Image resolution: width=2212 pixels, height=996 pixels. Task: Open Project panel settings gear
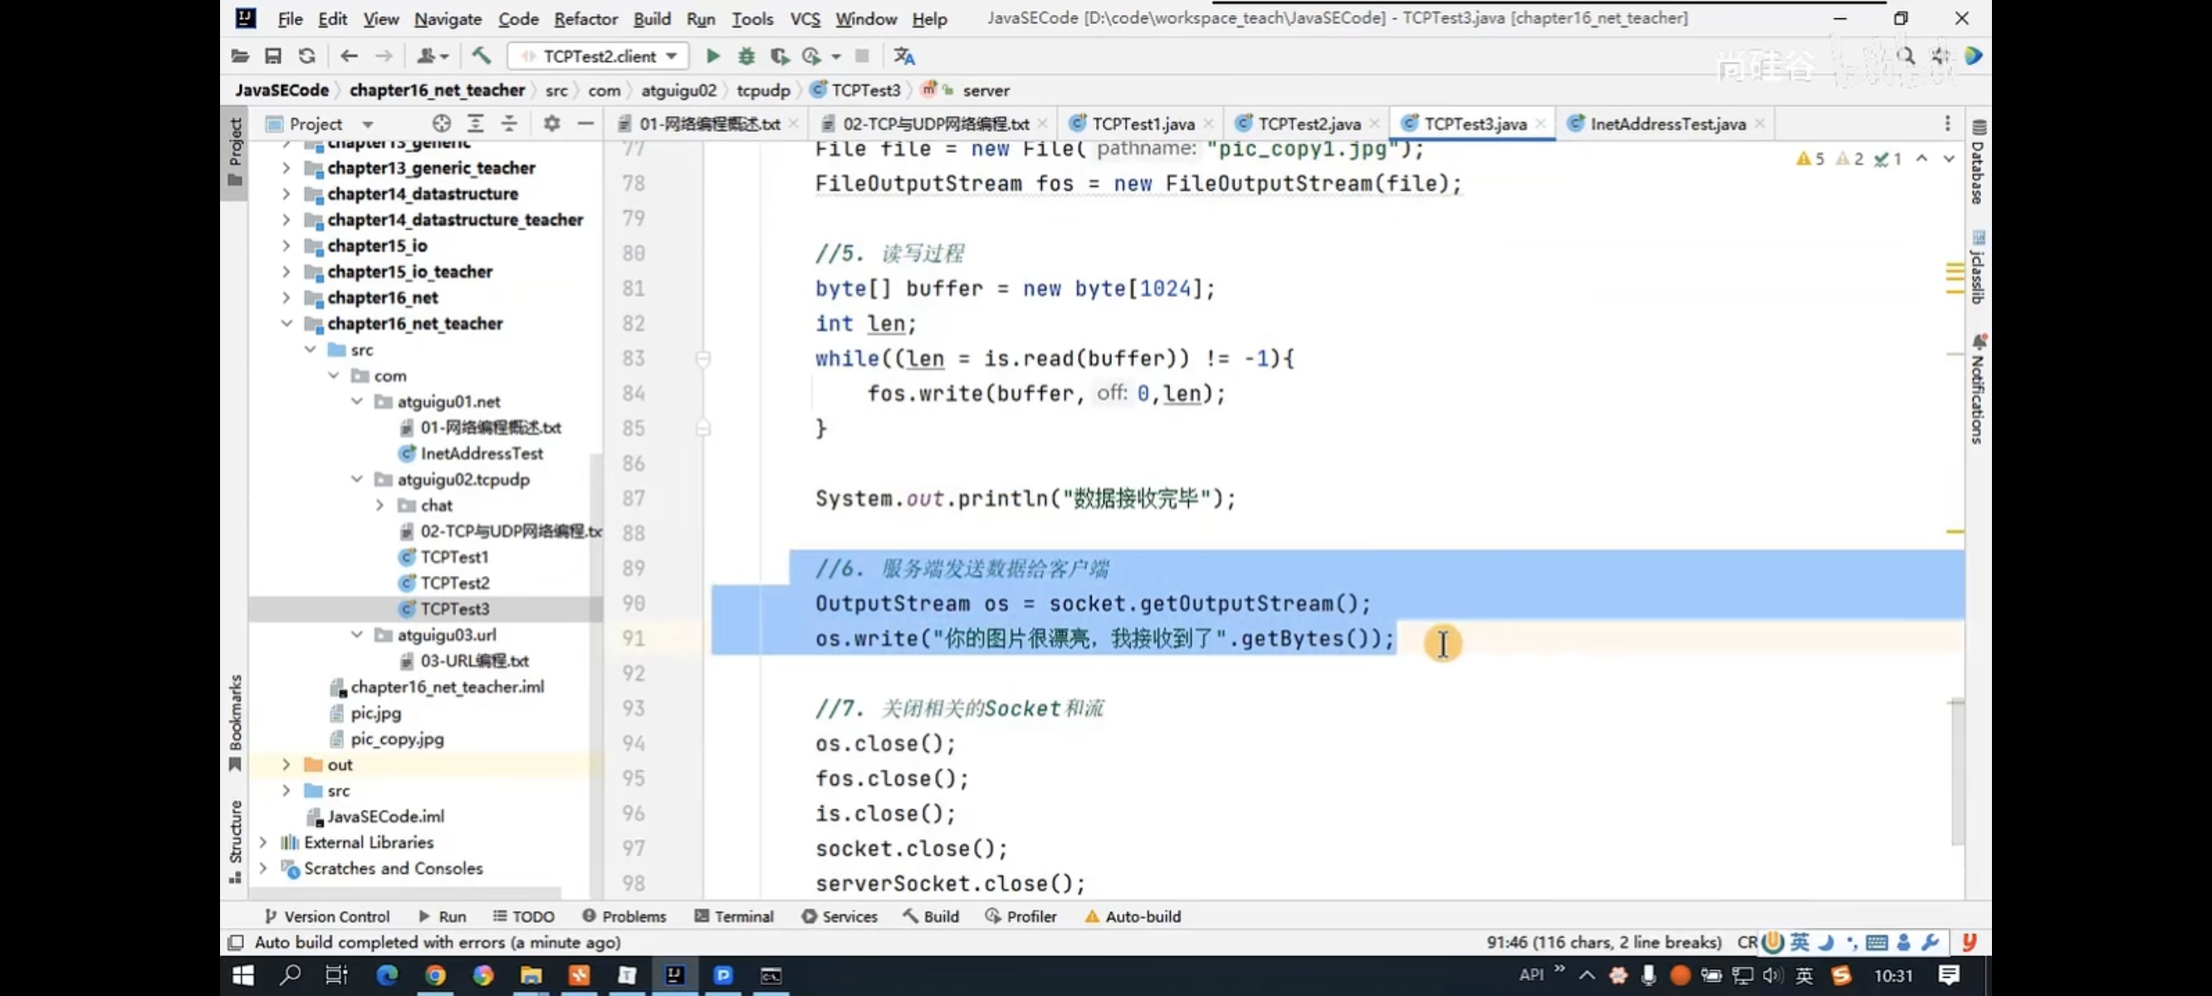(551, 124)
